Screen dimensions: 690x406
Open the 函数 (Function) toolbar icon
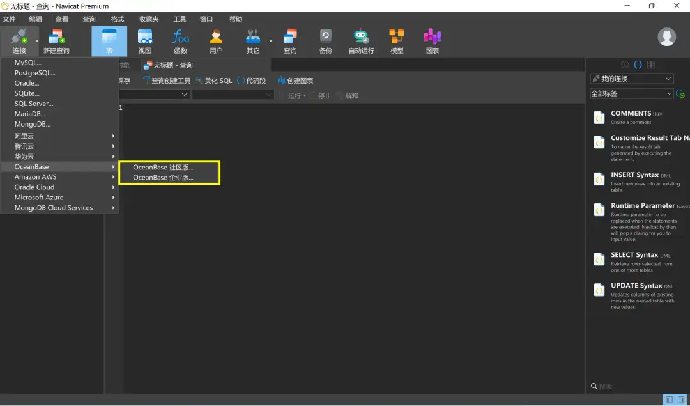180,36
